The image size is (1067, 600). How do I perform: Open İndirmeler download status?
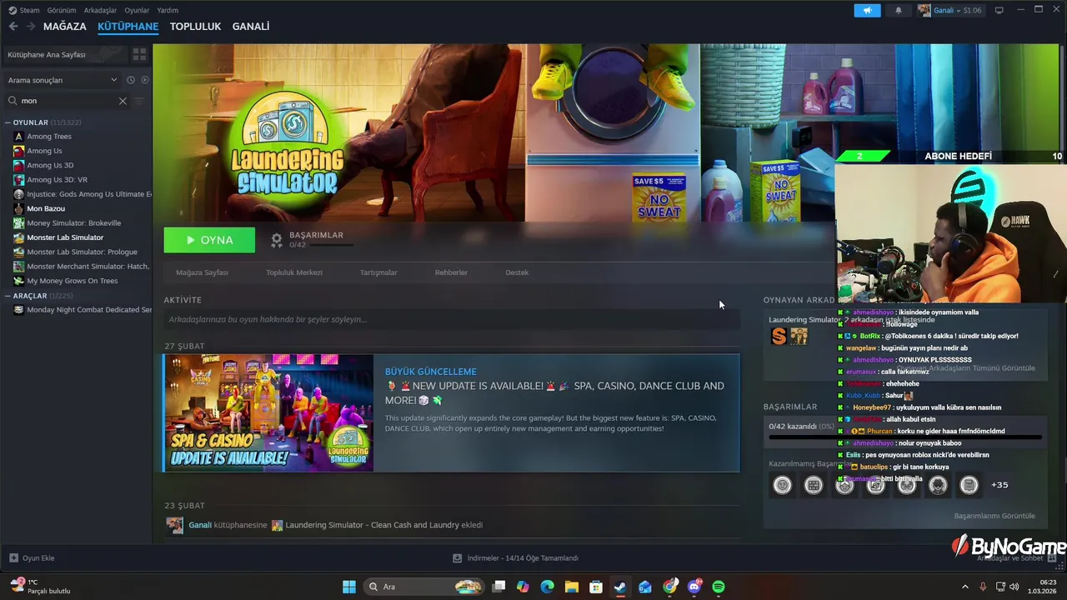click(x=515, y=558)
